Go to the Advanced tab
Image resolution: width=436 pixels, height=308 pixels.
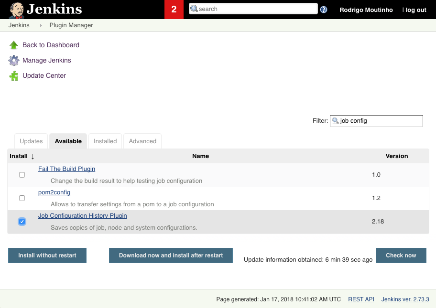[142, 141]
